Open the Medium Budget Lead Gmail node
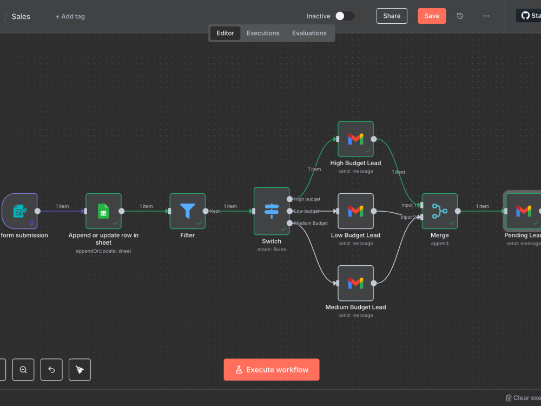Viewport: 541px width, 406px height. [x=355, y=283]
